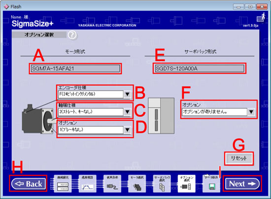Viewport: 271px width, 199px height.
Task: Expand the エンコーダ仕様 dropdown arrow
Action: point(128,94)
